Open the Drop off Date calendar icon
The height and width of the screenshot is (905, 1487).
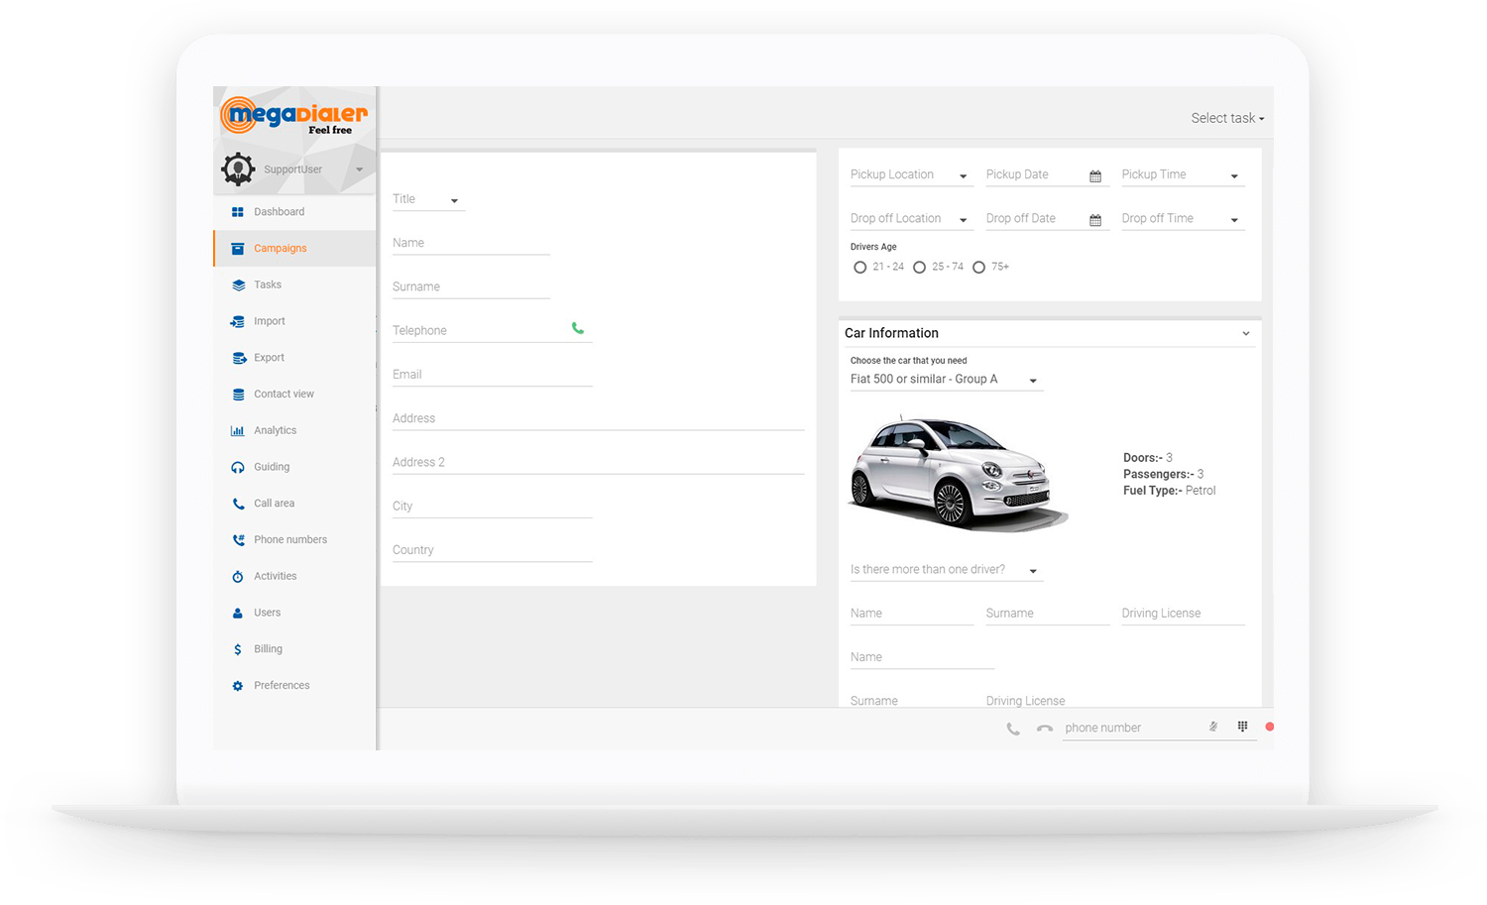(1095, 220)
